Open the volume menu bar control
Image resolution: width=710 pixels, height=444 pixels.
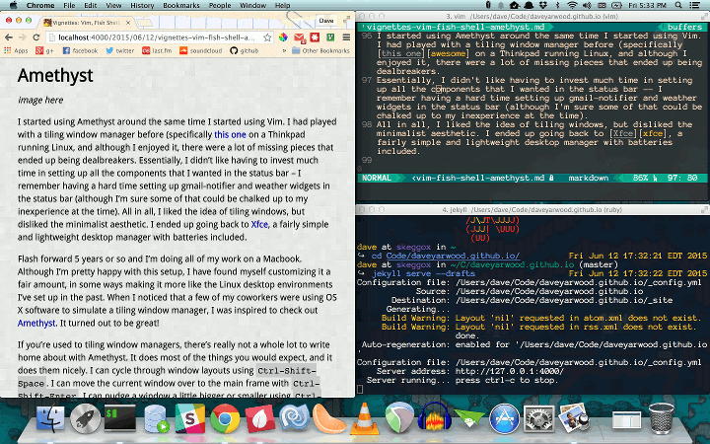588,6
